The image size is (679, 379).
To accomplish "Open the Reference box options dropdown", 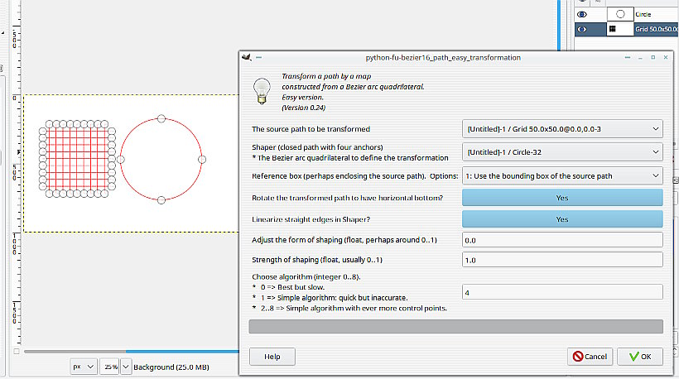I will click(562, 176).
